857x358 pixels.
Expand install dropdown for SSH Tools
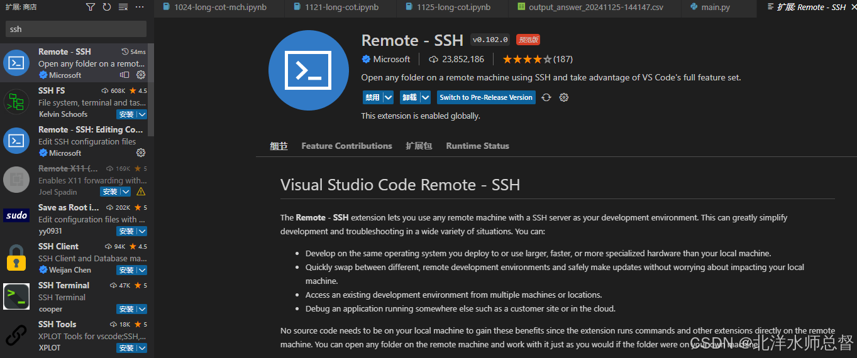[142, 348]
